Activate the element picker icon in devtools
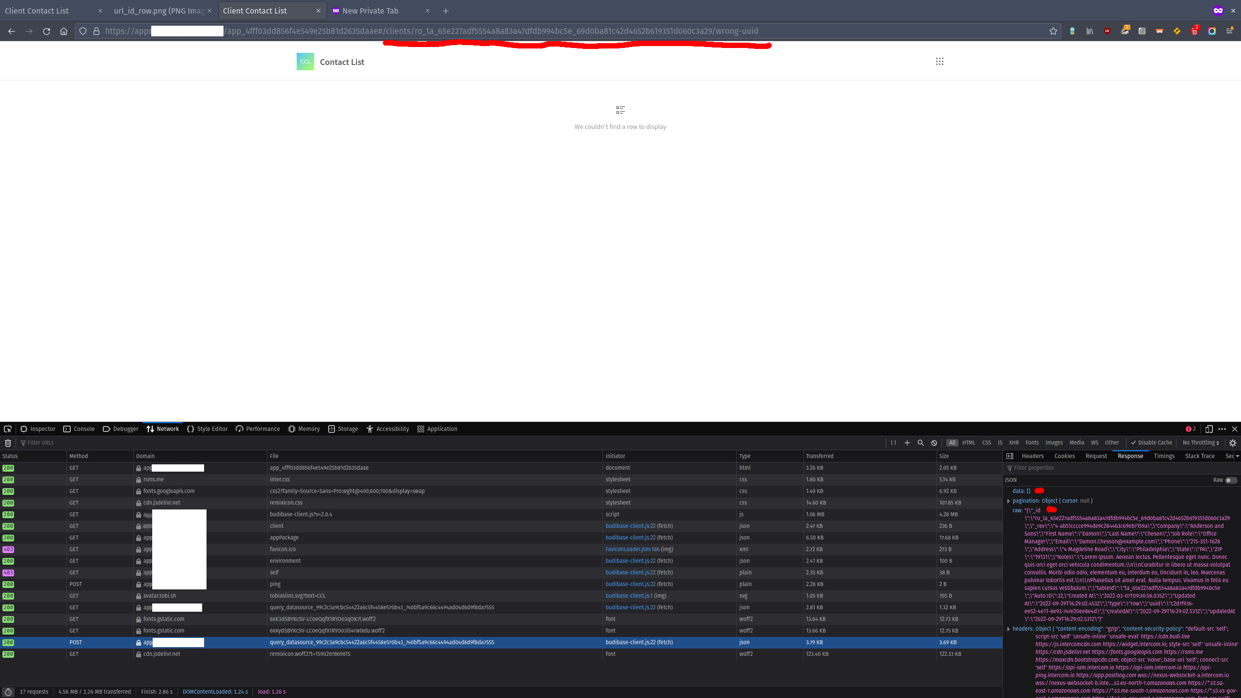Image resolution: width=1241 pixels, height=698 pixels. click(8, 429)
